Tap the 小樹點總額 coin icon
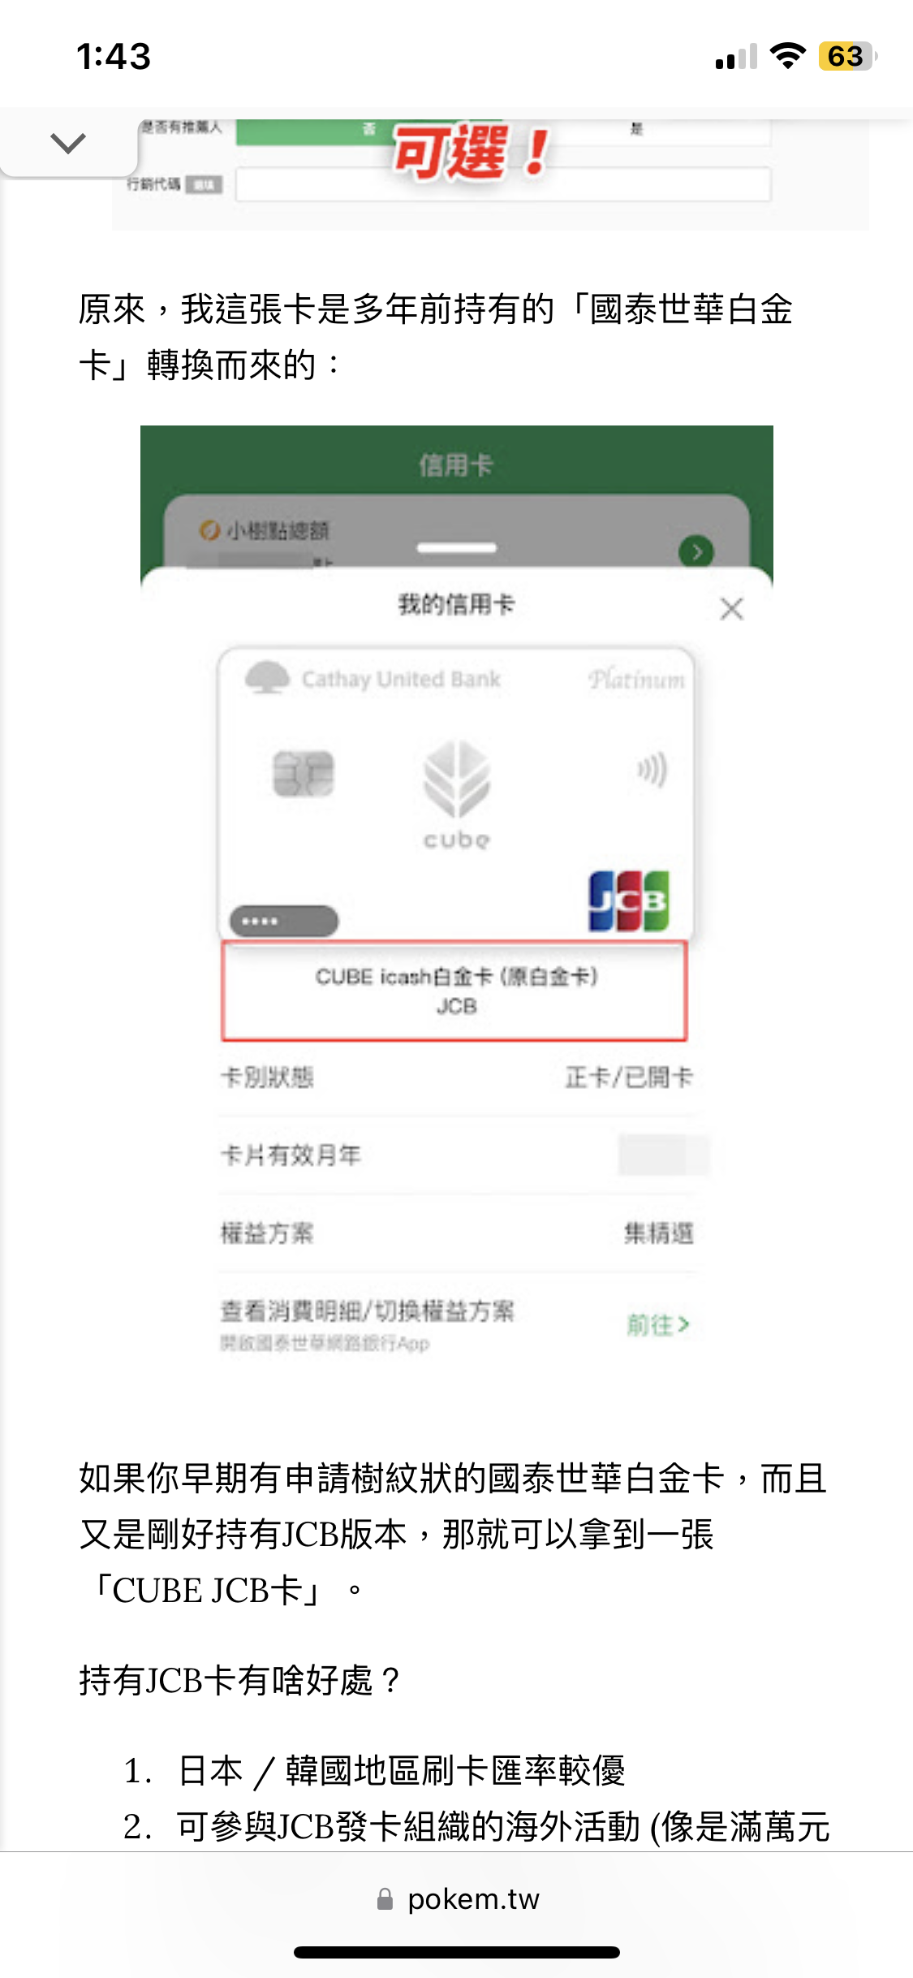Screen dimensions: 913x1978 [209, 530]
